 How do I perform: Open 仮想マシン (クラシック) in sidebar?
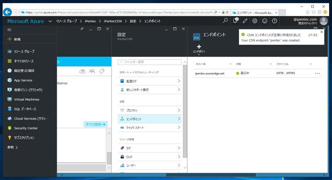click(29, 90)
